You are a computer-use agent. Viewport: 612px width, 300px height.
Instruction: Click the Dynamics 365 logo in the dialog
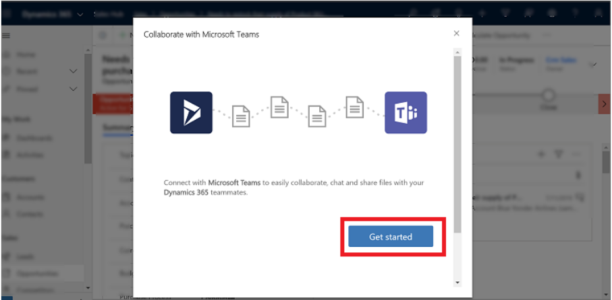tap(191, 112)
